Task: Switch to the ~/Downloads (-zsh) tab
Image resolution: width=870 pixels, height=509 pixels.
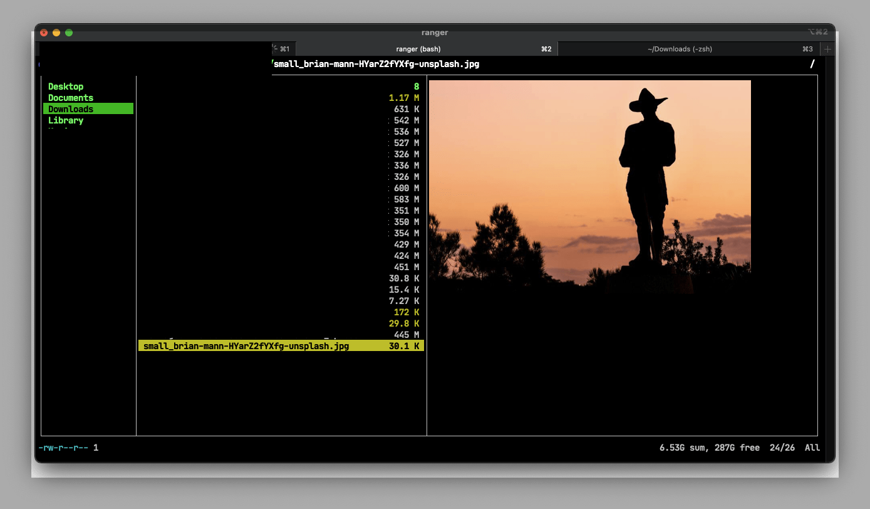Action: pyautogui.click(x=680, y=49)
